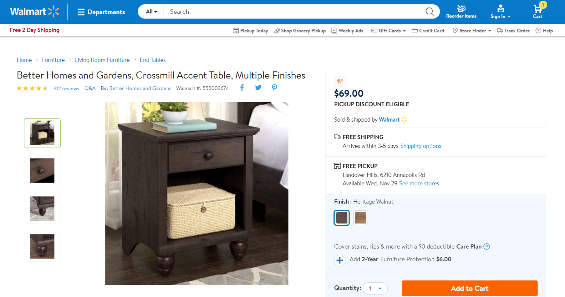Click the search magnifier icon
Screen dimensions: 565x297
click(x=430, y=12)
